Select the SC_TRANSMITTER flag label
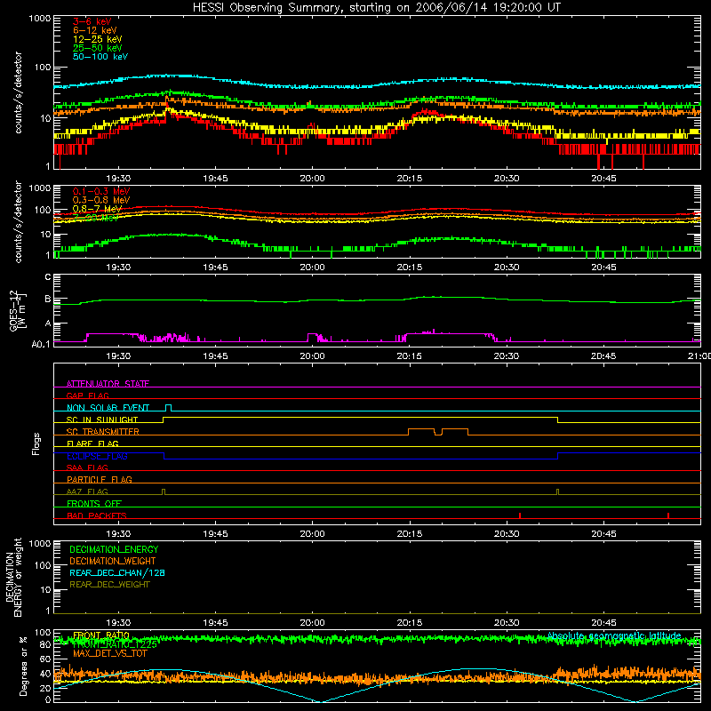The image size is (711, 711). (103, 432)
